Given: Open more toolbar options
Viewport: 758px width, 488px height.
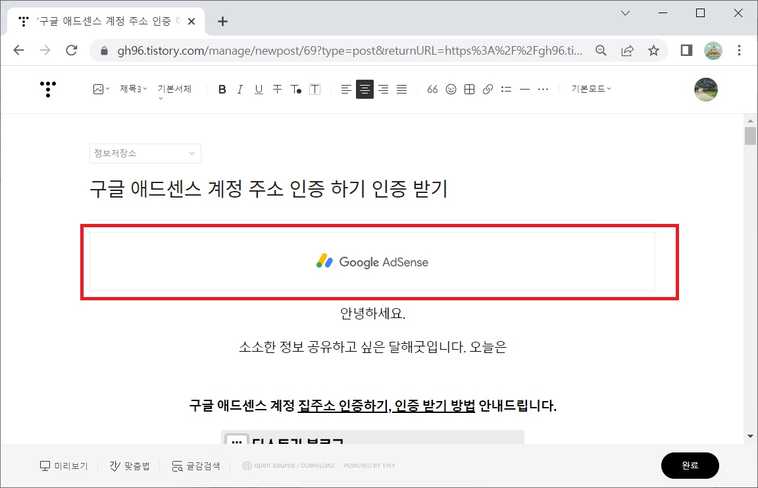Looking at the screenshot, I should (x=543, y=89).
